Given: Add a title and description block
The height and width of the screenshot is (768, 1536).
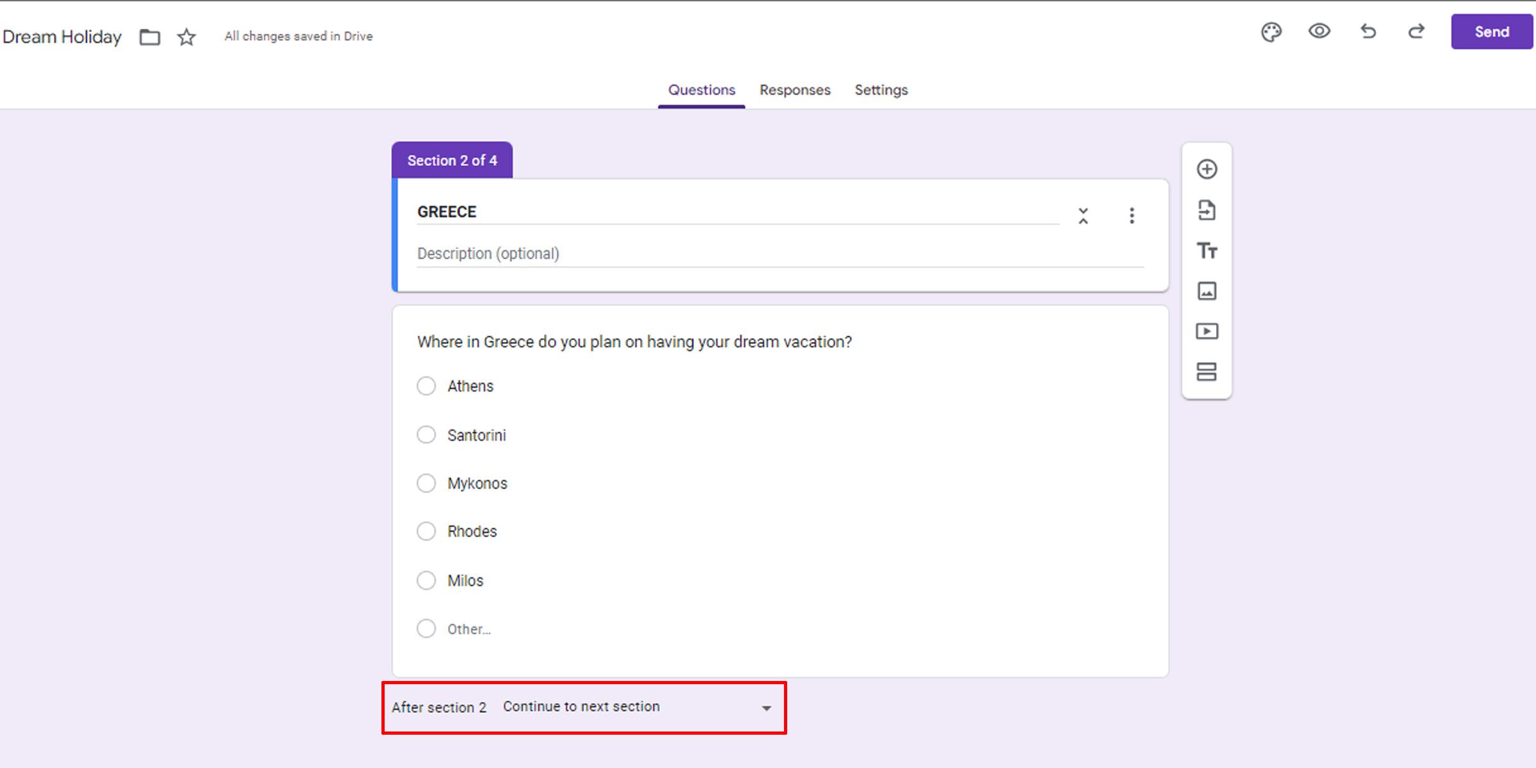Looking at the screenshot, I should (x=1207, y=251).
